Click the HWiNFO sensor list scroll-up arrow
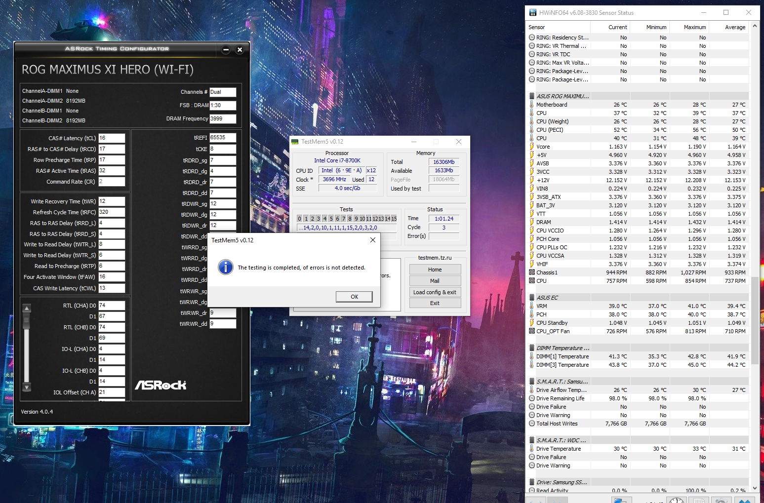 point(755,26)
